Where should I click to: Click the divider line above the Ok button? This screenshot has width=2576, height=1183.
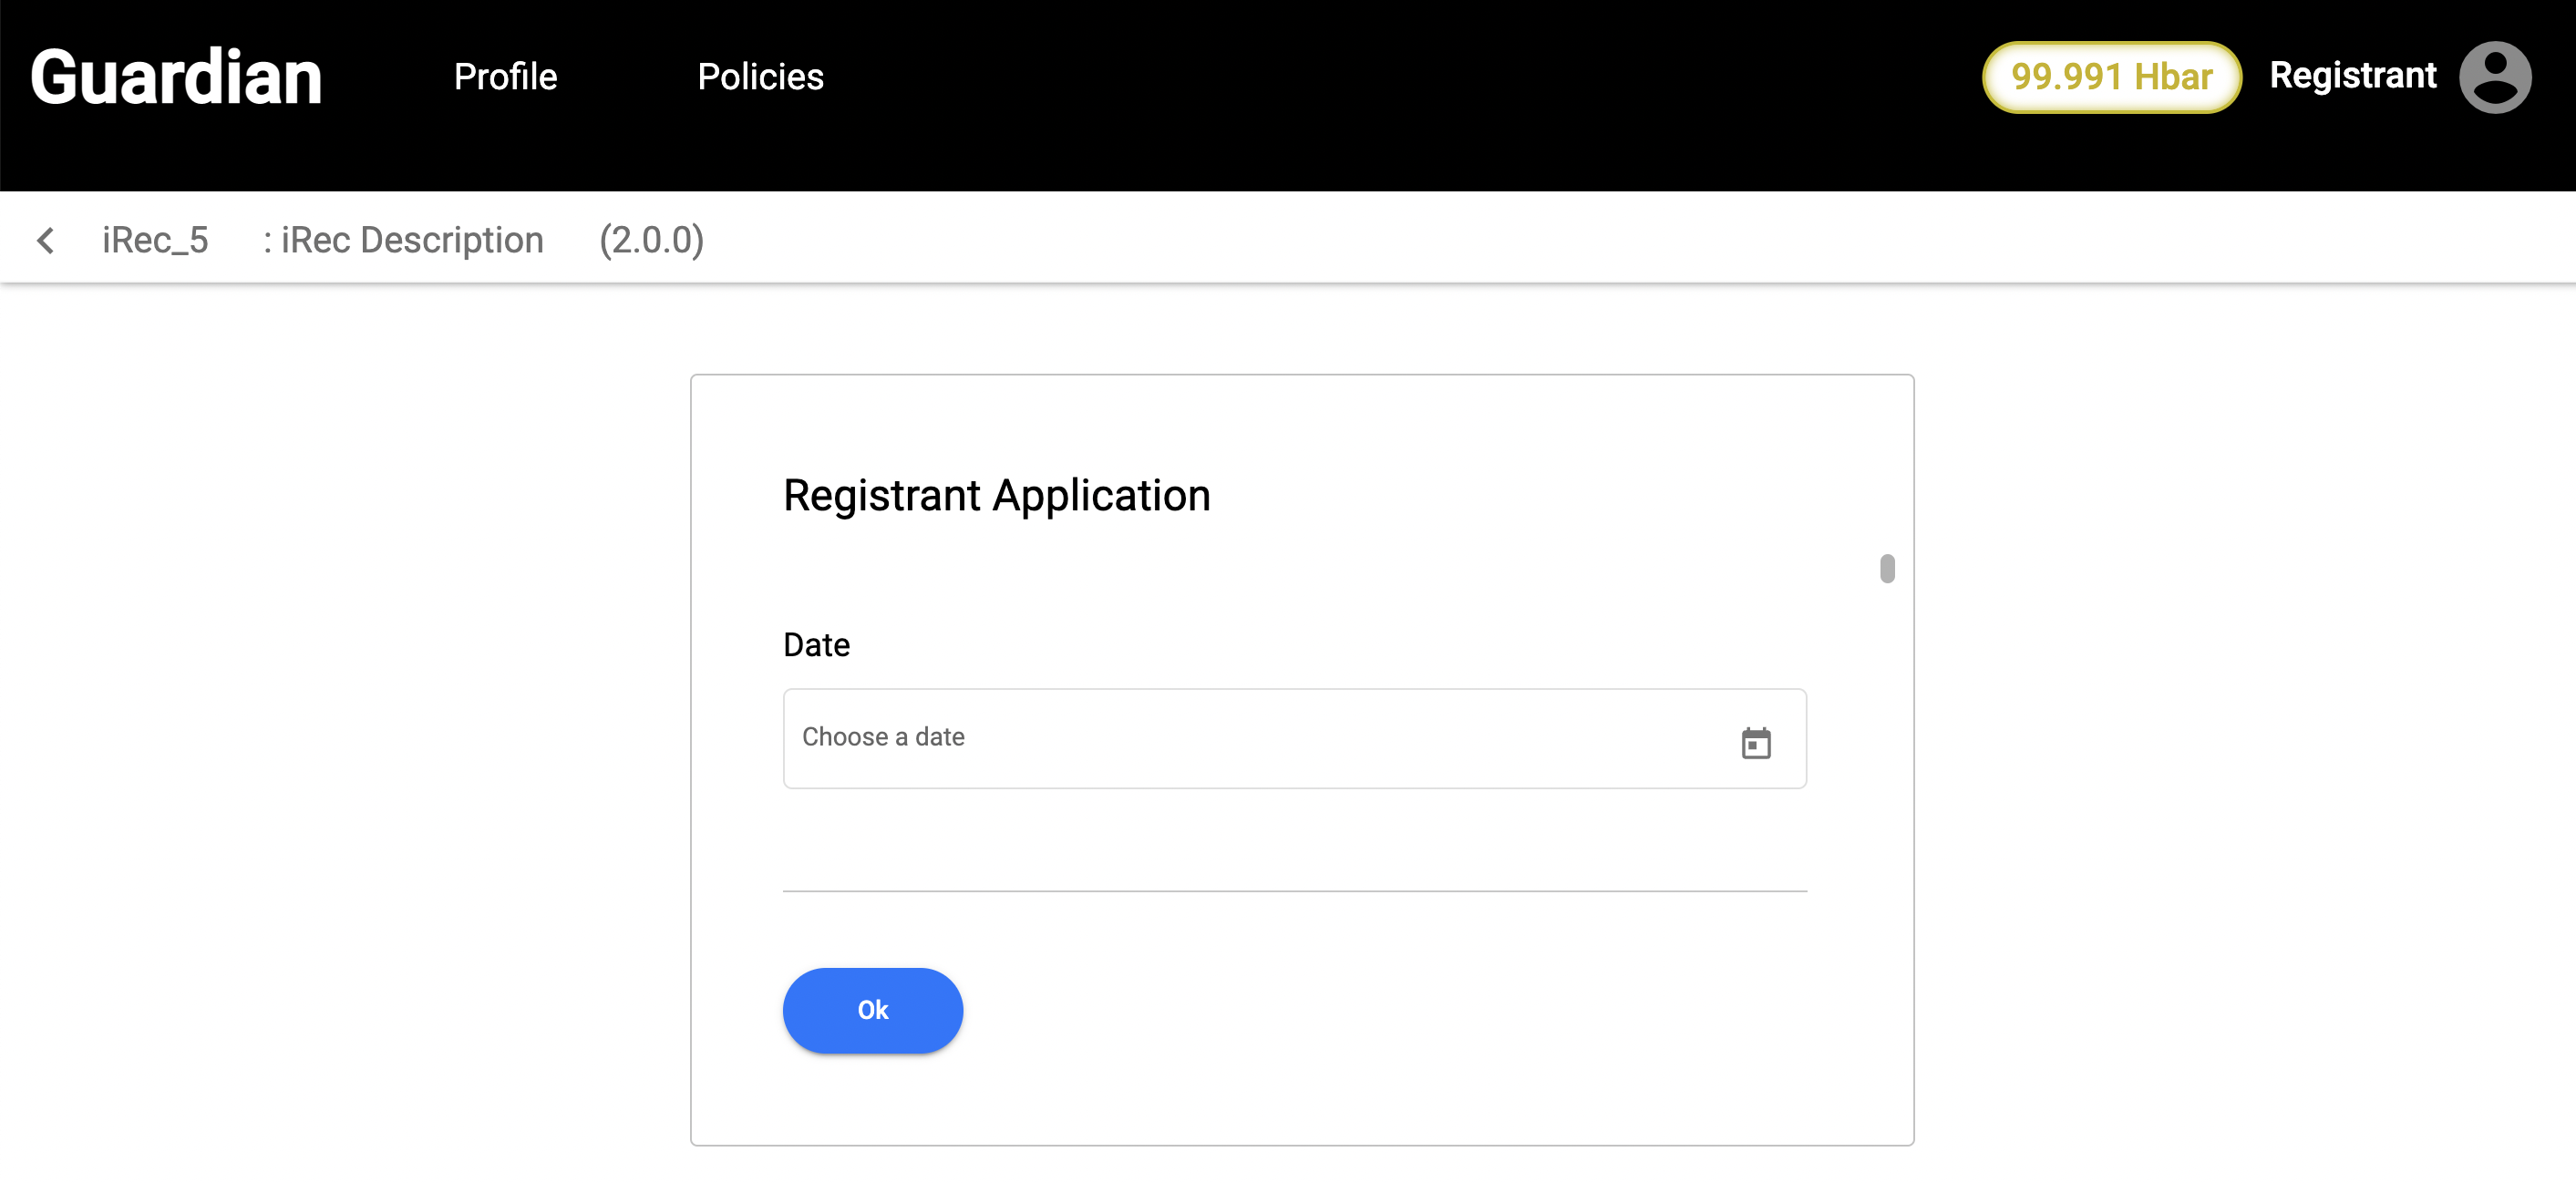click(x=1294, y=890)
